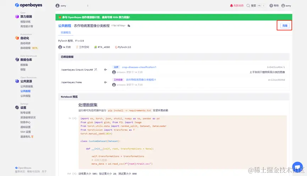This screenshot has height=176, width=307.
Task: Open 高性能计算 in the sidebar
Action: click(x=27, y=26)
